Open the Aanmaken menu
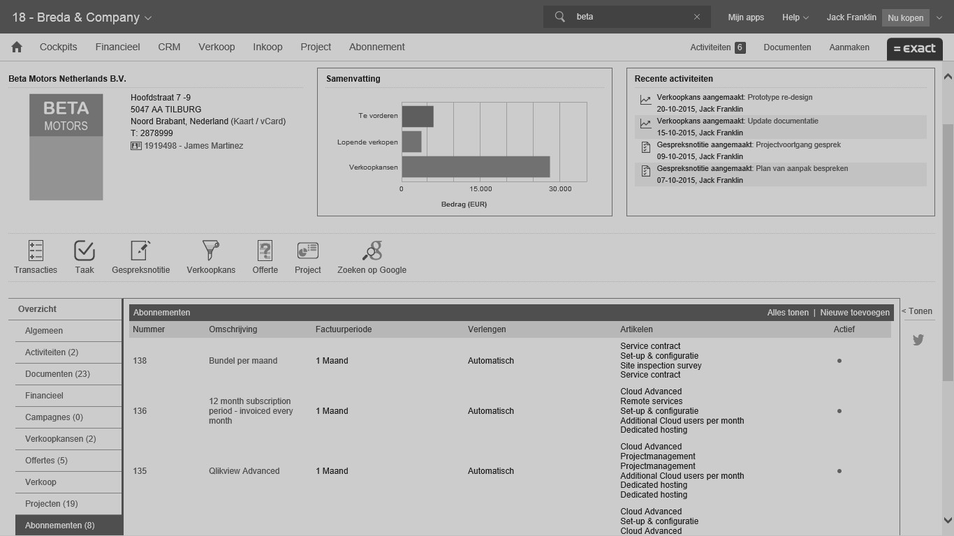The width and height of the screenshot is (954, 536). (849, 47)
